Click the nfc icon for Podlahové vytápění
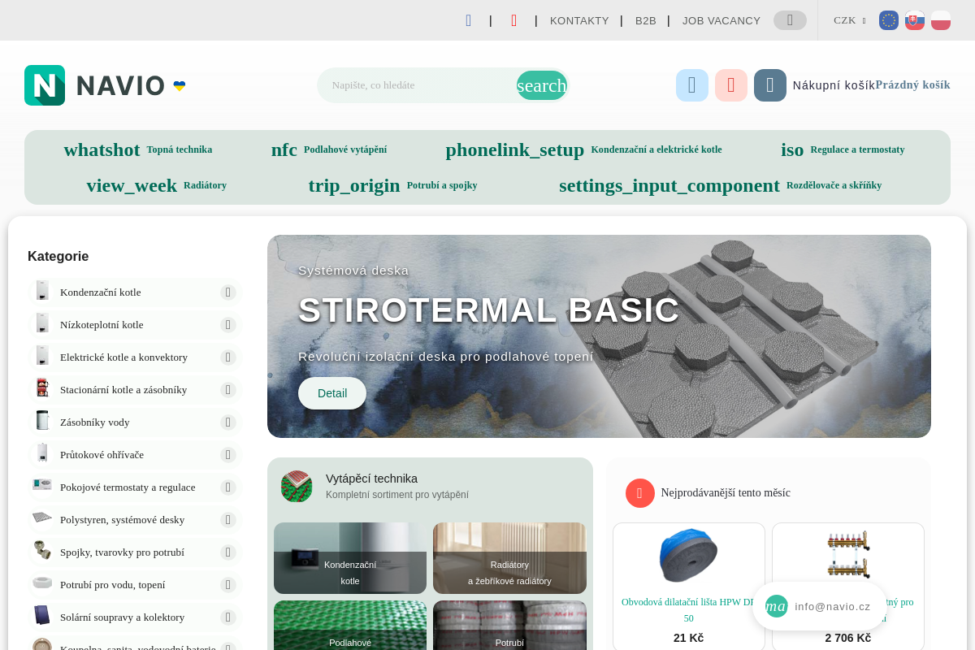 click(x=284, y=149)
